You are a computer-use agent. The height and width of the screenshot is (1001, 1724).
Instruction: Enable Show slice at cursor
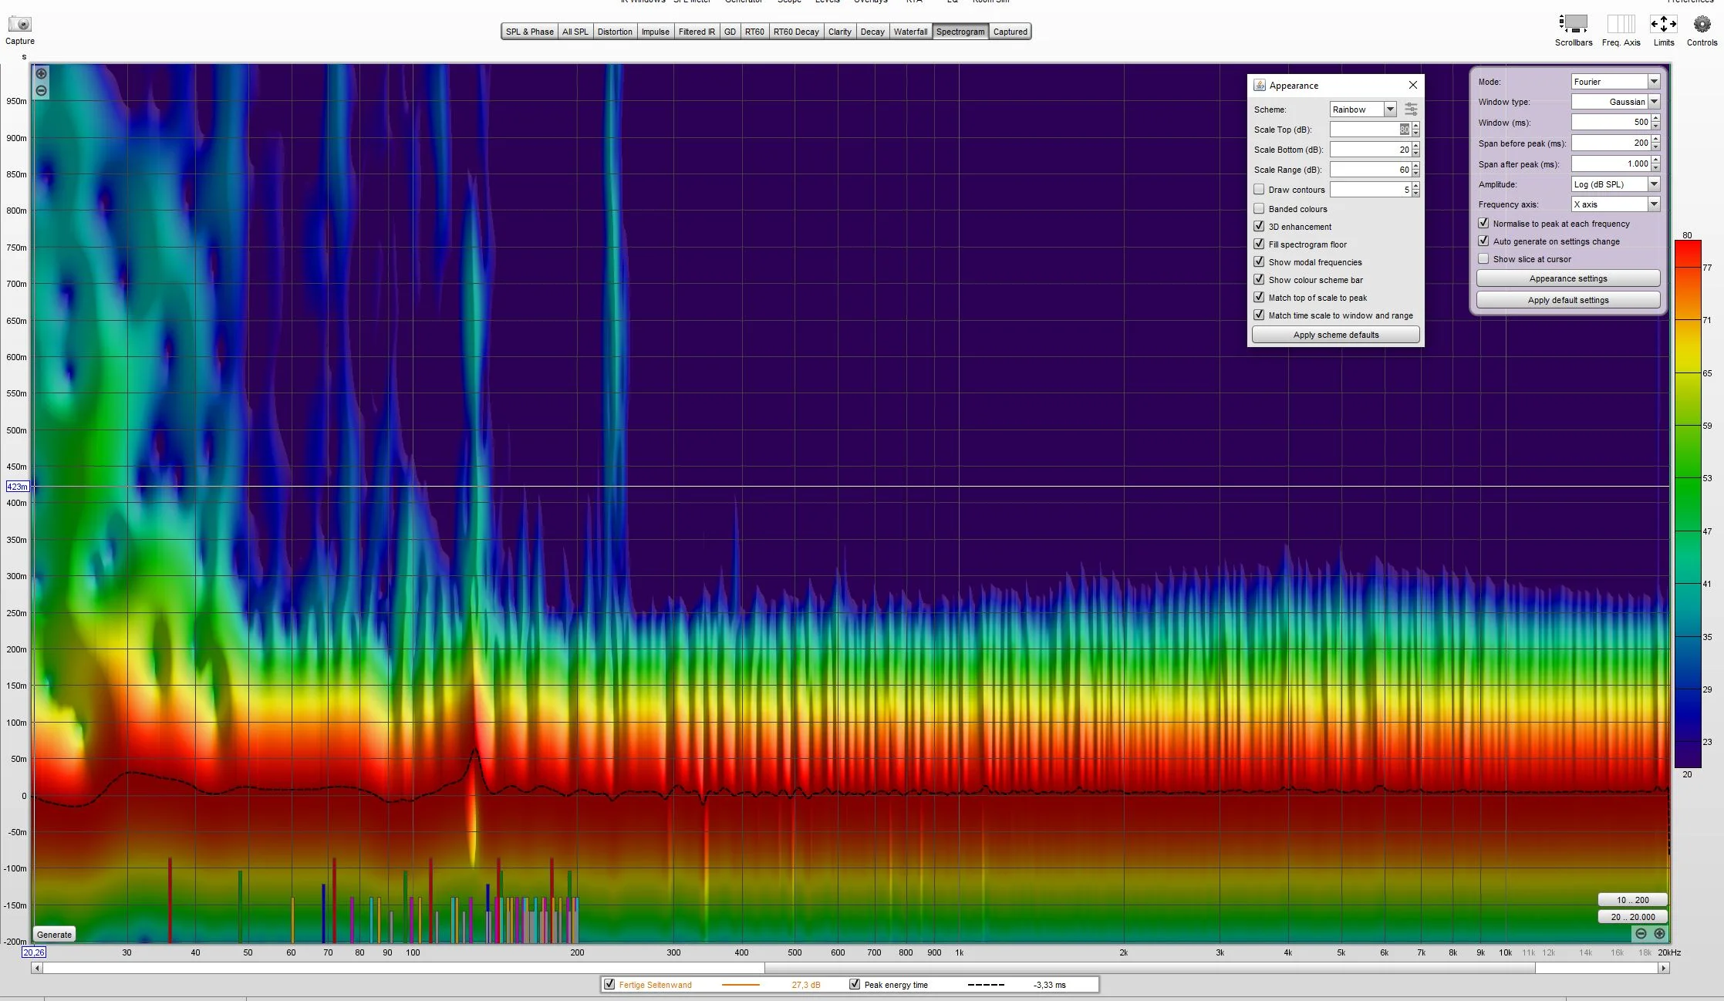[1483, 259]
